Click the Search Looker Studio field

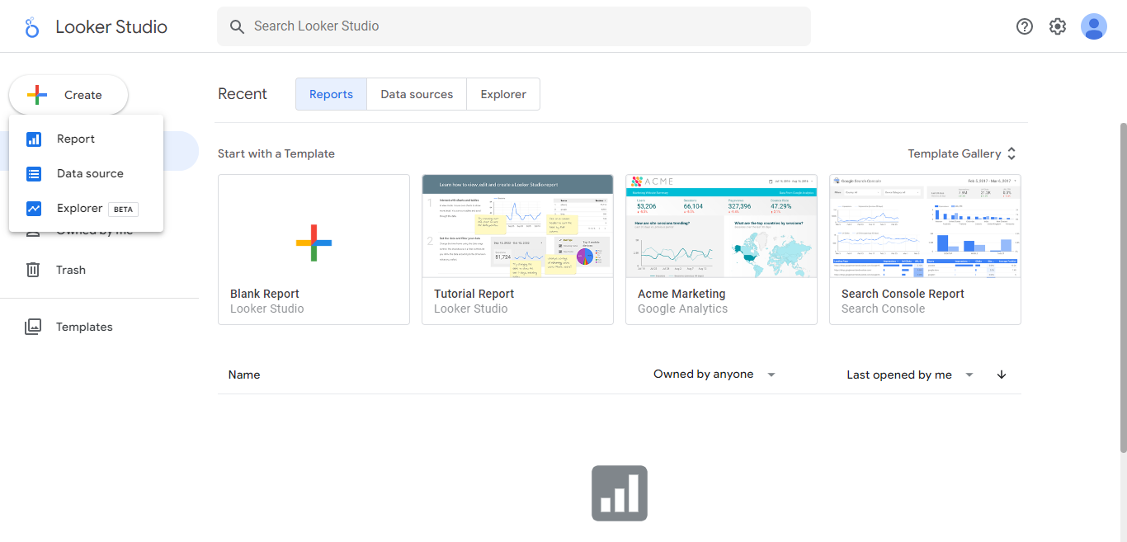click(513, 26)
